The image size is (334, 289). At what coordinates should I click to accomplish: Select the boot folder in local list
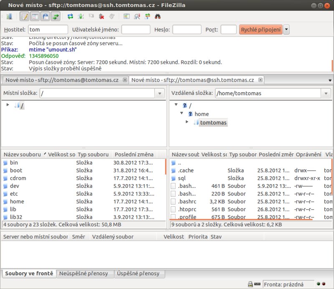[x=16, y=170]
